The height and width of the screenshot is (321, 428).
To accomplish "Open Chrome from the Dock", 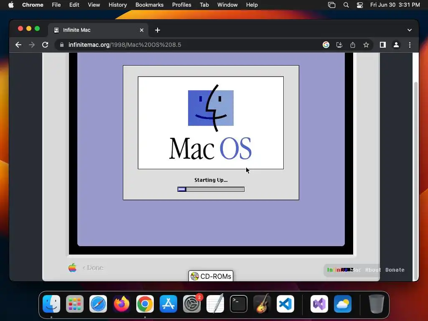I will (x=145, y=304).
